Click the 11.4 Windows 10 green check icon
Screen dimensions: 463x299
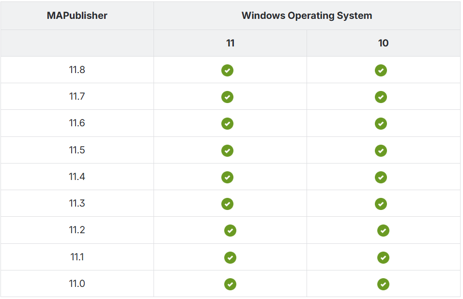coord(381,177)
